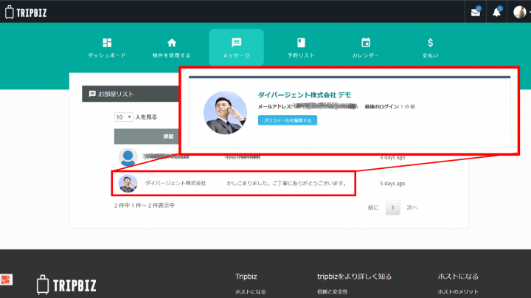The image size is (531, 298).
Task: Click the businessman profile photo in the popup
Action: click(225, 112)
